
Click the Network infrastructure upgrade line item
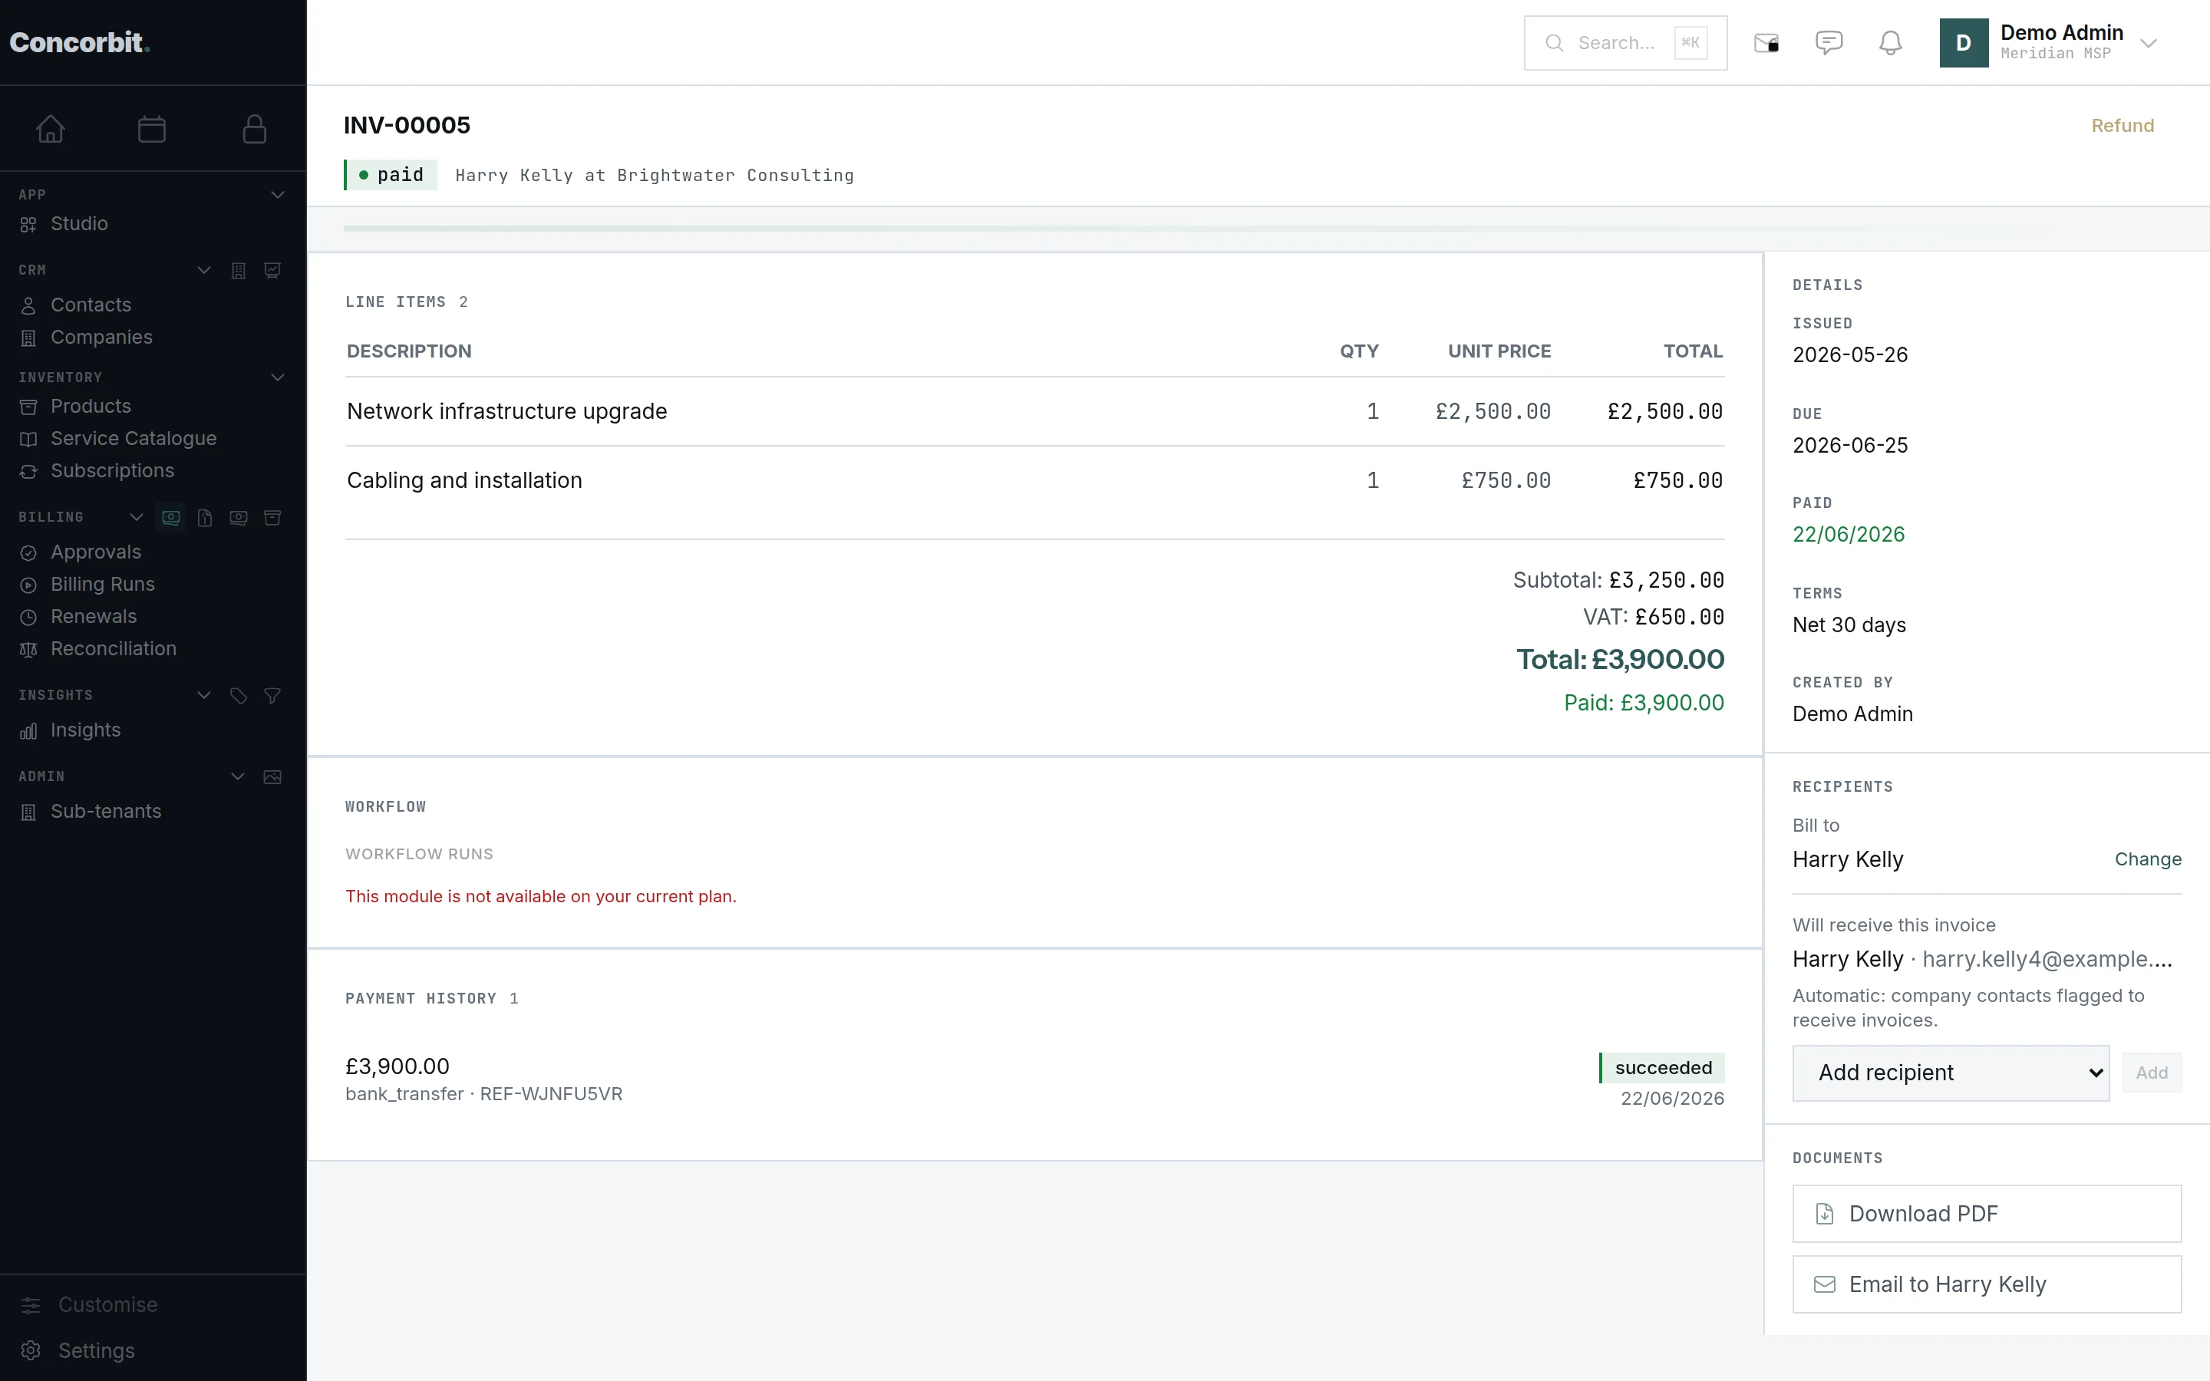click(506, 412)
